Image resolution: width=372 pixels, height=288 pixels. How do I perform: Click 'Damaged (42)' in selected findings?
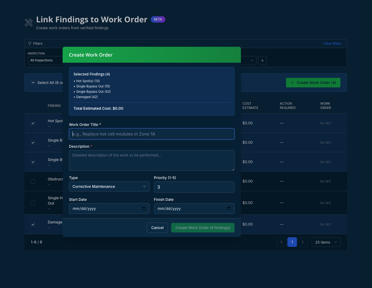87,97
